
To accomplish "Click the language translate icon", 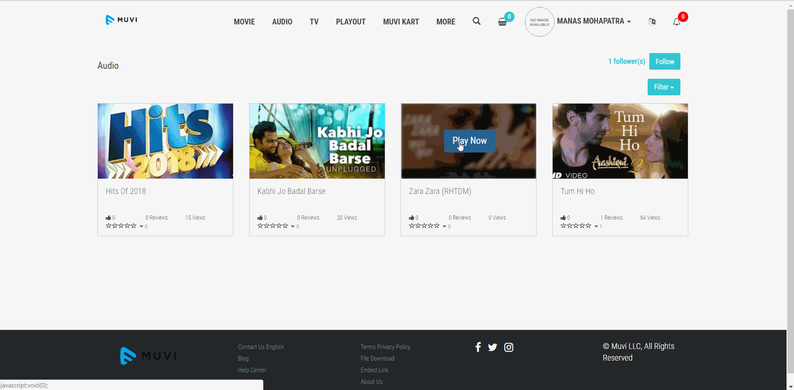I will coord(652,22).
